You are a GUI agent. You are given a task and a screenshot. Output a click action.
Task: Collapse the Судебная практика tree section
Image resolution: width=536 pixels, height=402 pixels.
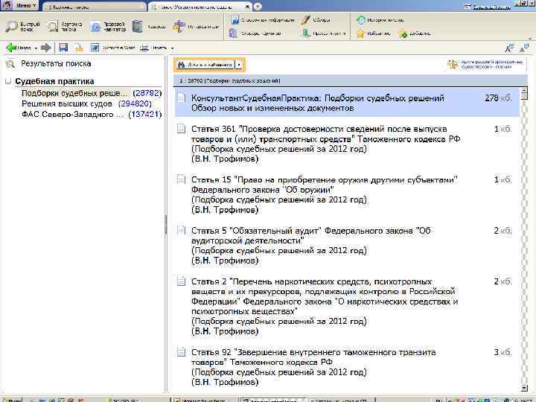(8, 81)
